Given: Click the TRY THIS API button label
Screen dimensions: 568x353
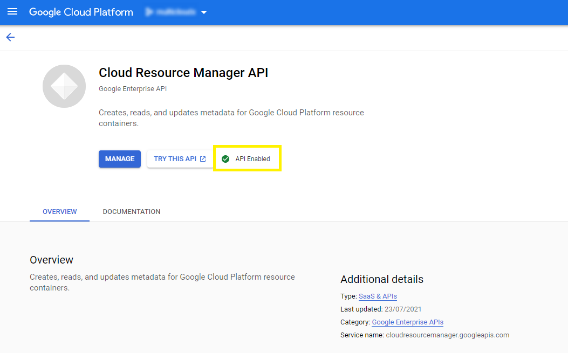Looking at the screenshot, I should tap(175, 159).
